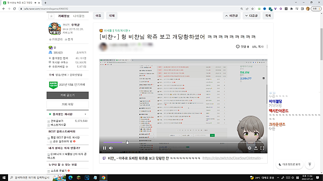Switch to 나의활동 tab
This screenshot has width=323, height=181.
tap(79, 16)
